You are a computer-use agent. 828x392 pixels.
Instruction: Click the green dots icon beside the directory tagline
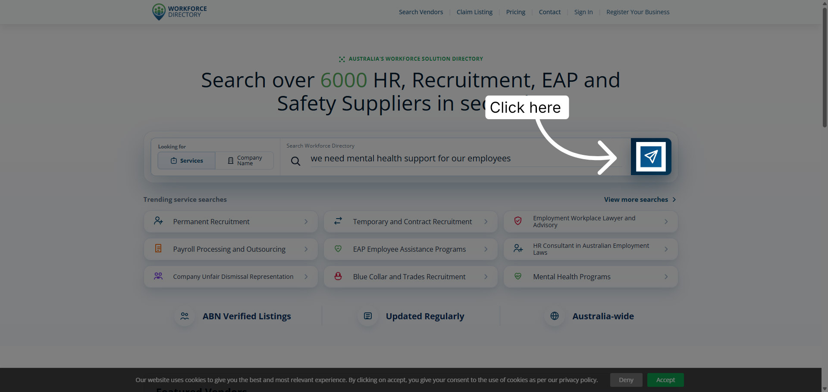pos(342,59)
